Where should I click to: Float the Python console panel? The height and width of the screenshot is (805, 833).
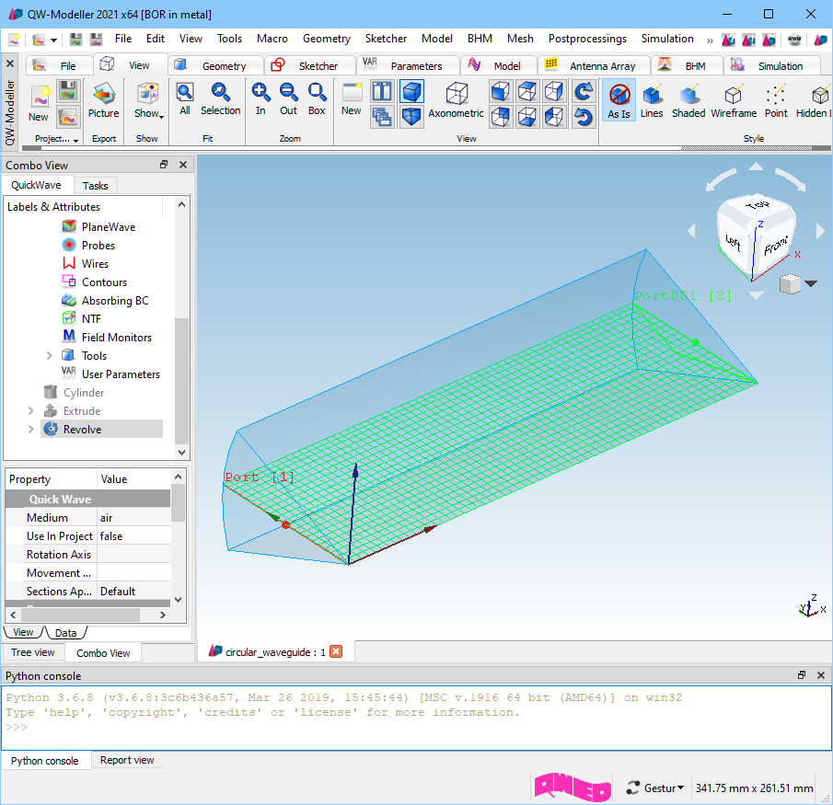802,675
